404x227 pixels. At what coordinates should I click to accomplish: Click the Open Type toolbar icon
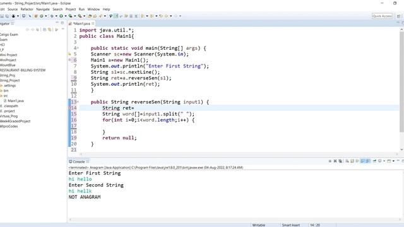[x=90, y=16]
